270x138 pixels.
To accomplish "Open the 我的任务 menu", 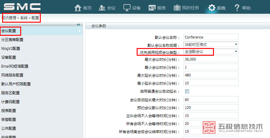I will pyautogui.click(x=190, y=8).
